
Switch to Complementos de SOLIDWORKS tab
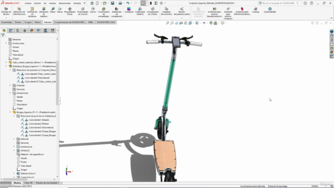(69, 22)
